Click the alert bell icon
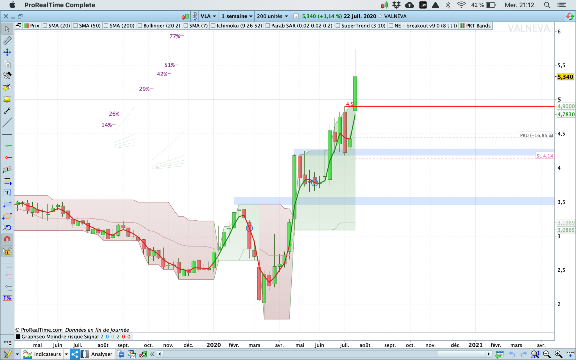 point(7,99)
